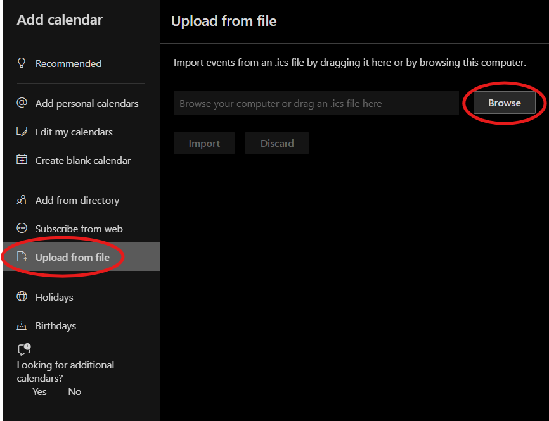Answer Yes to additional calendars question
Screen dimensions: 549x421
click(x=39, y=391)
